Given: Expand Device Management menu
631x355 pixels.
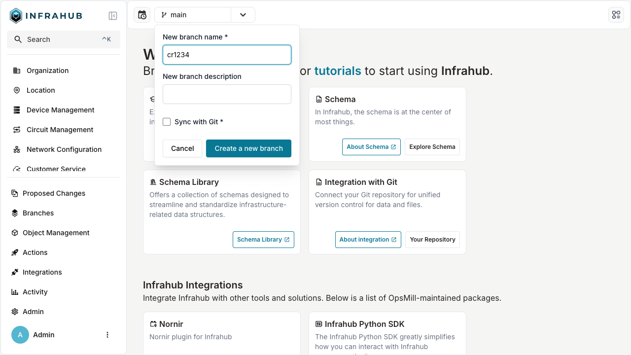Looking at the screenshot, I should click(60, 110).
